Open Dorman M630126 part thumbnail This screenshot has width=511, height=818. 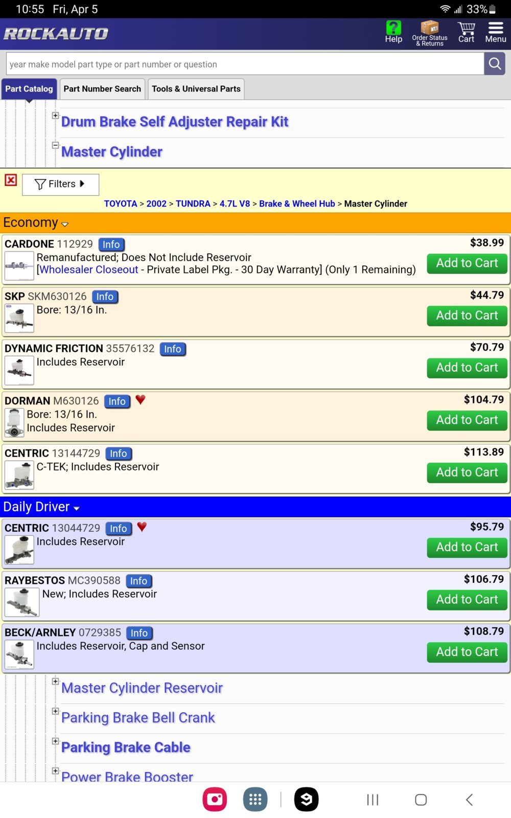tap(14, 423)
